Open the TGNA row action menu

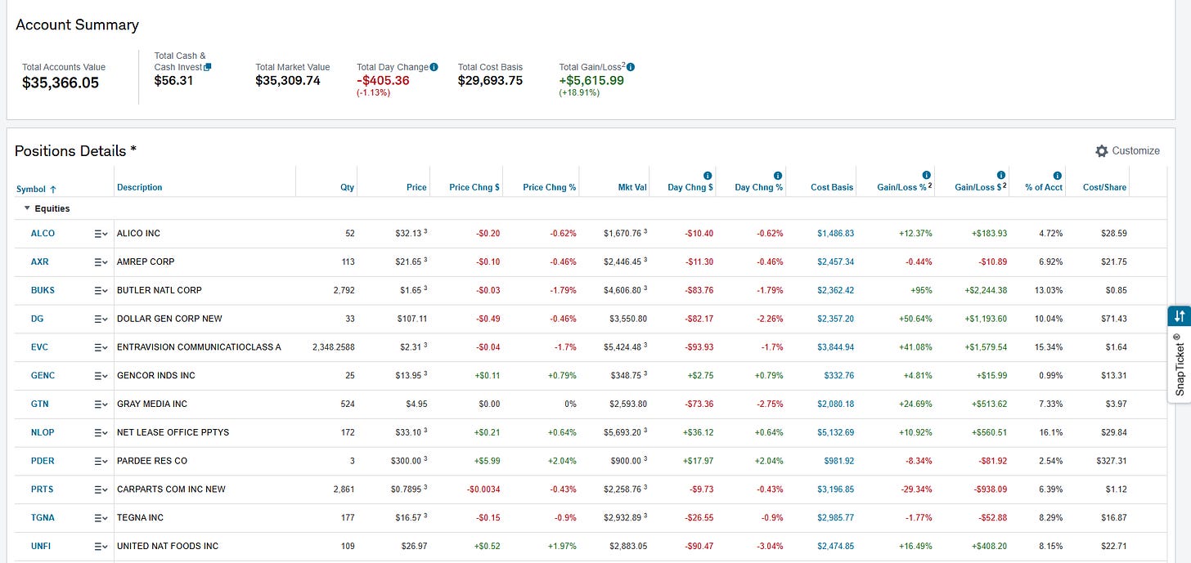101,518
